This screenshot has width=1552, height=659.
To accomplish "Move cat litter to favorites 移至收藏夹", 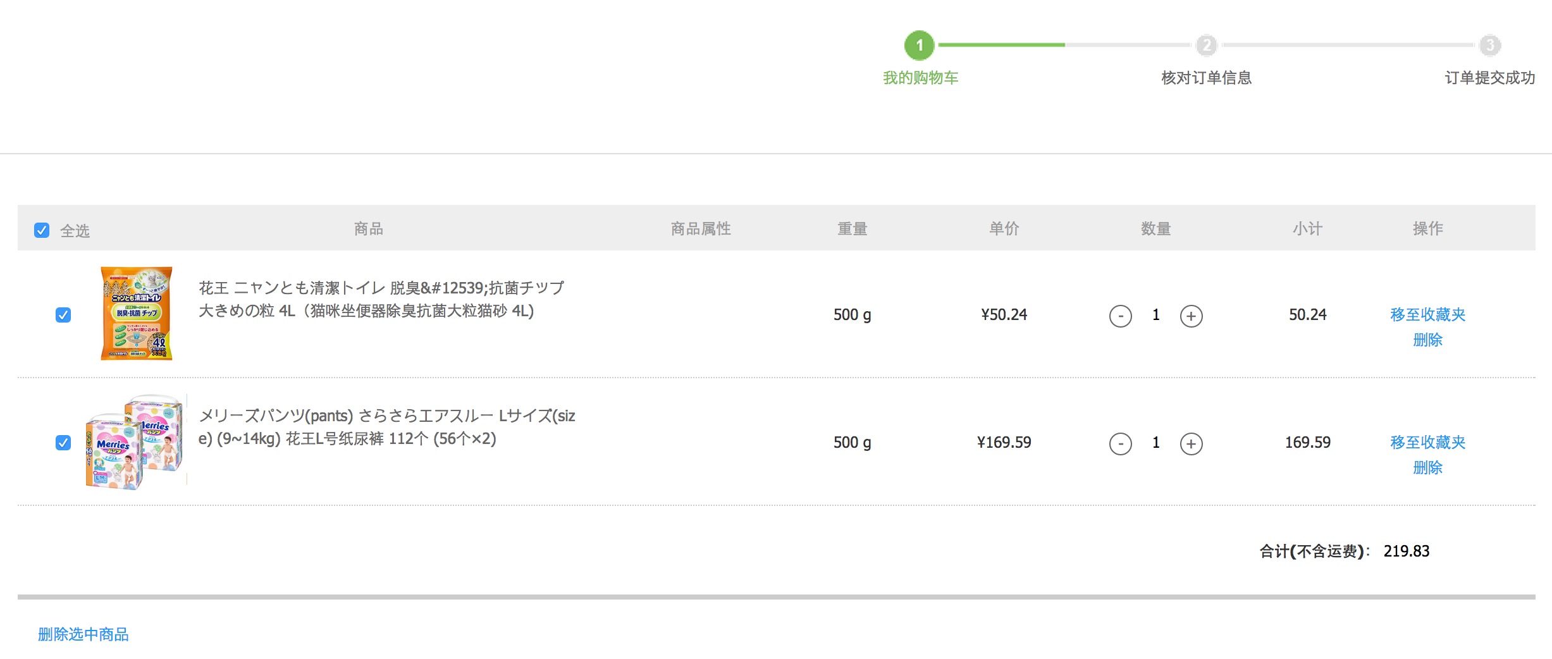I will 1427,314.
